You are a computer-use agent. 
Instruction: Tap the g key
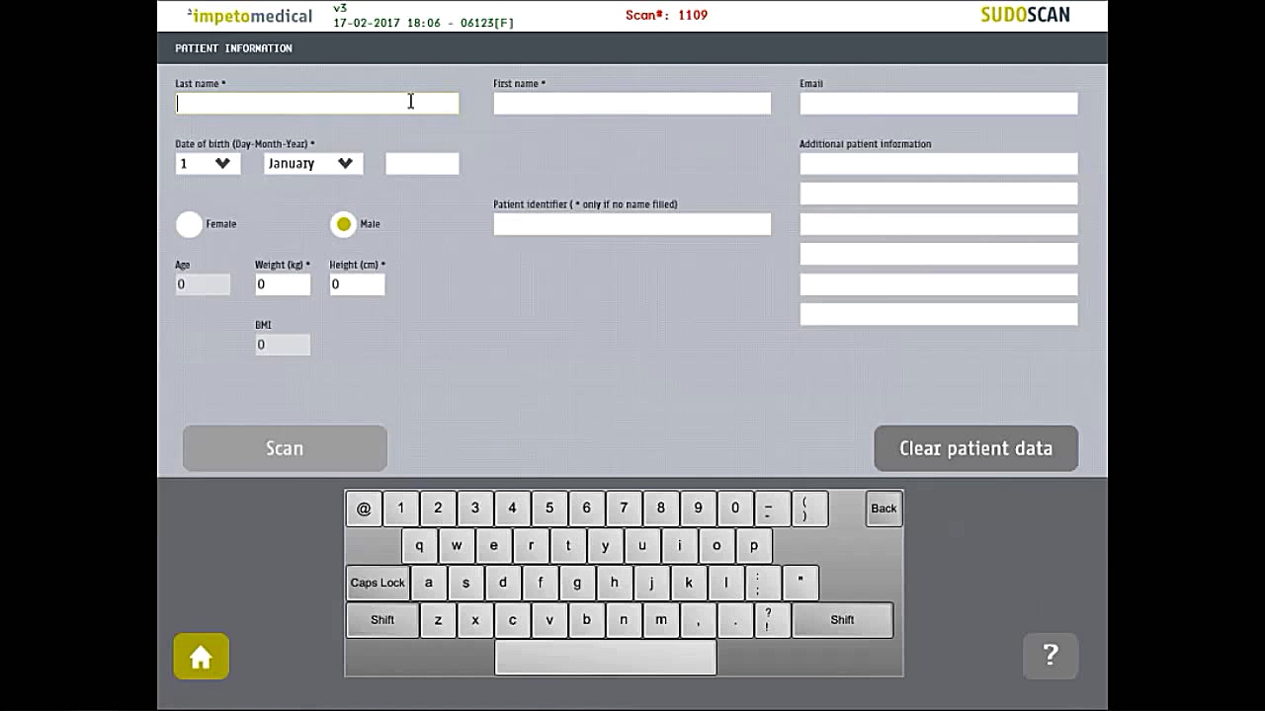[577, 583]
